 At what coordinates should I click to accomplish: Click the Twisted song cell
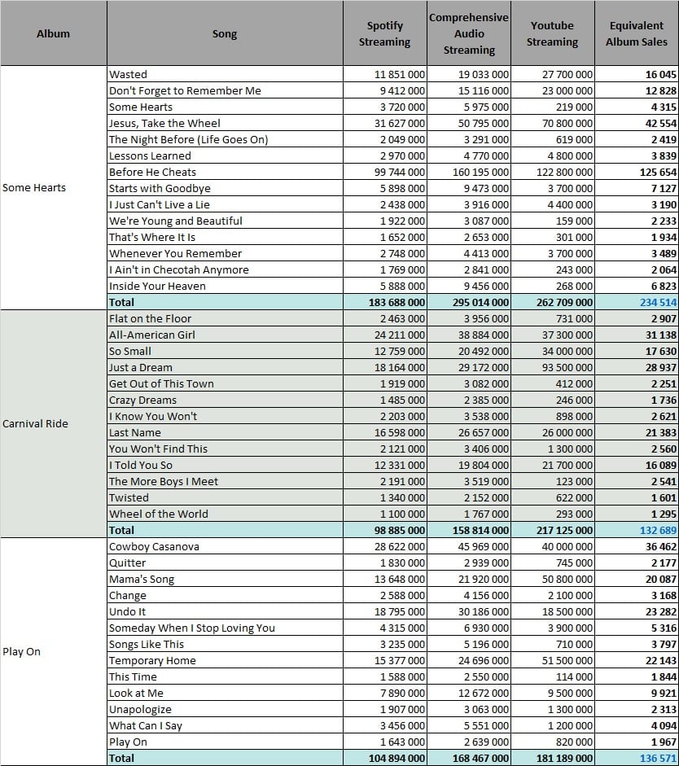pos(225,497)
